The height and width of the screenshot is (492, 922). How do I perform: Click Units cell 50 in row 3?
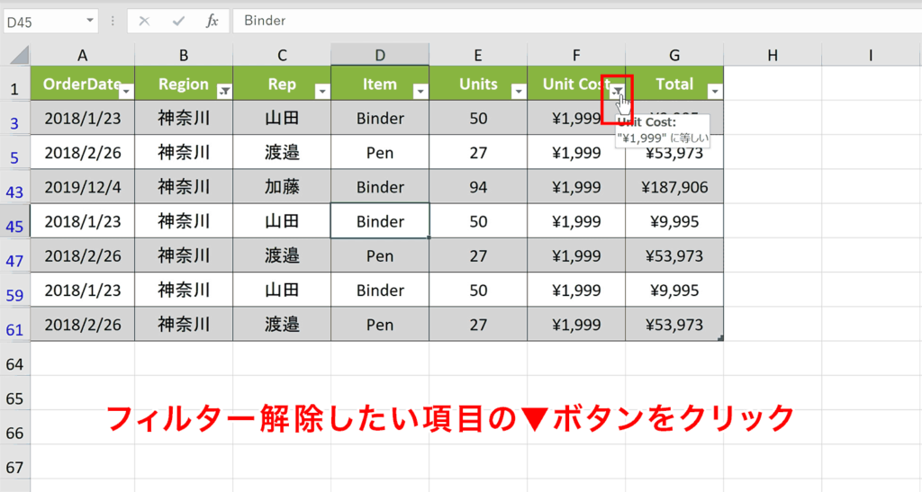coord(478,118)
